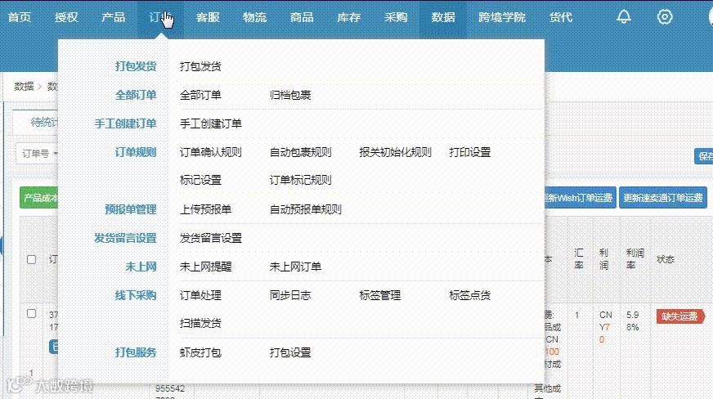This screenshot has width=713, height=399.
Task: Open 扫描发货 menu entry
Action: click(x=200, y=323)
